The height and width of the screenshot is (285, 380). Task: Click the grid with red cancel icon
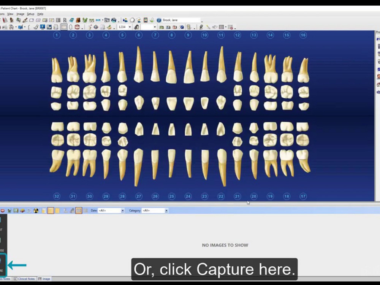(x=231, y=27)
